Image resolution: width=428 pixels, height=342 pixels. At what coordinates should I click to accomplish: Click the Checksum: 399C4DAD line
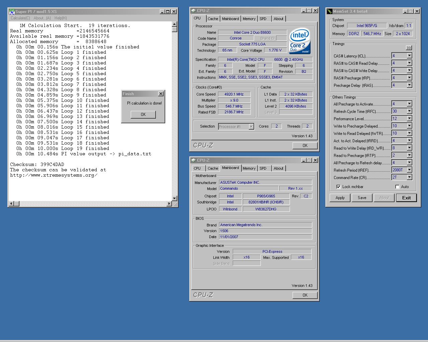(37, 164)
